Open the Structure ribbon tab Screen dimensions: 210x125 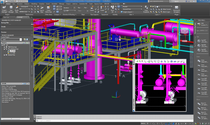[20, 4]
